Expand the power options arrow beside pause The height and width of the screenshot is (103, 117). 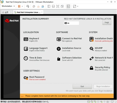point(22,6)
